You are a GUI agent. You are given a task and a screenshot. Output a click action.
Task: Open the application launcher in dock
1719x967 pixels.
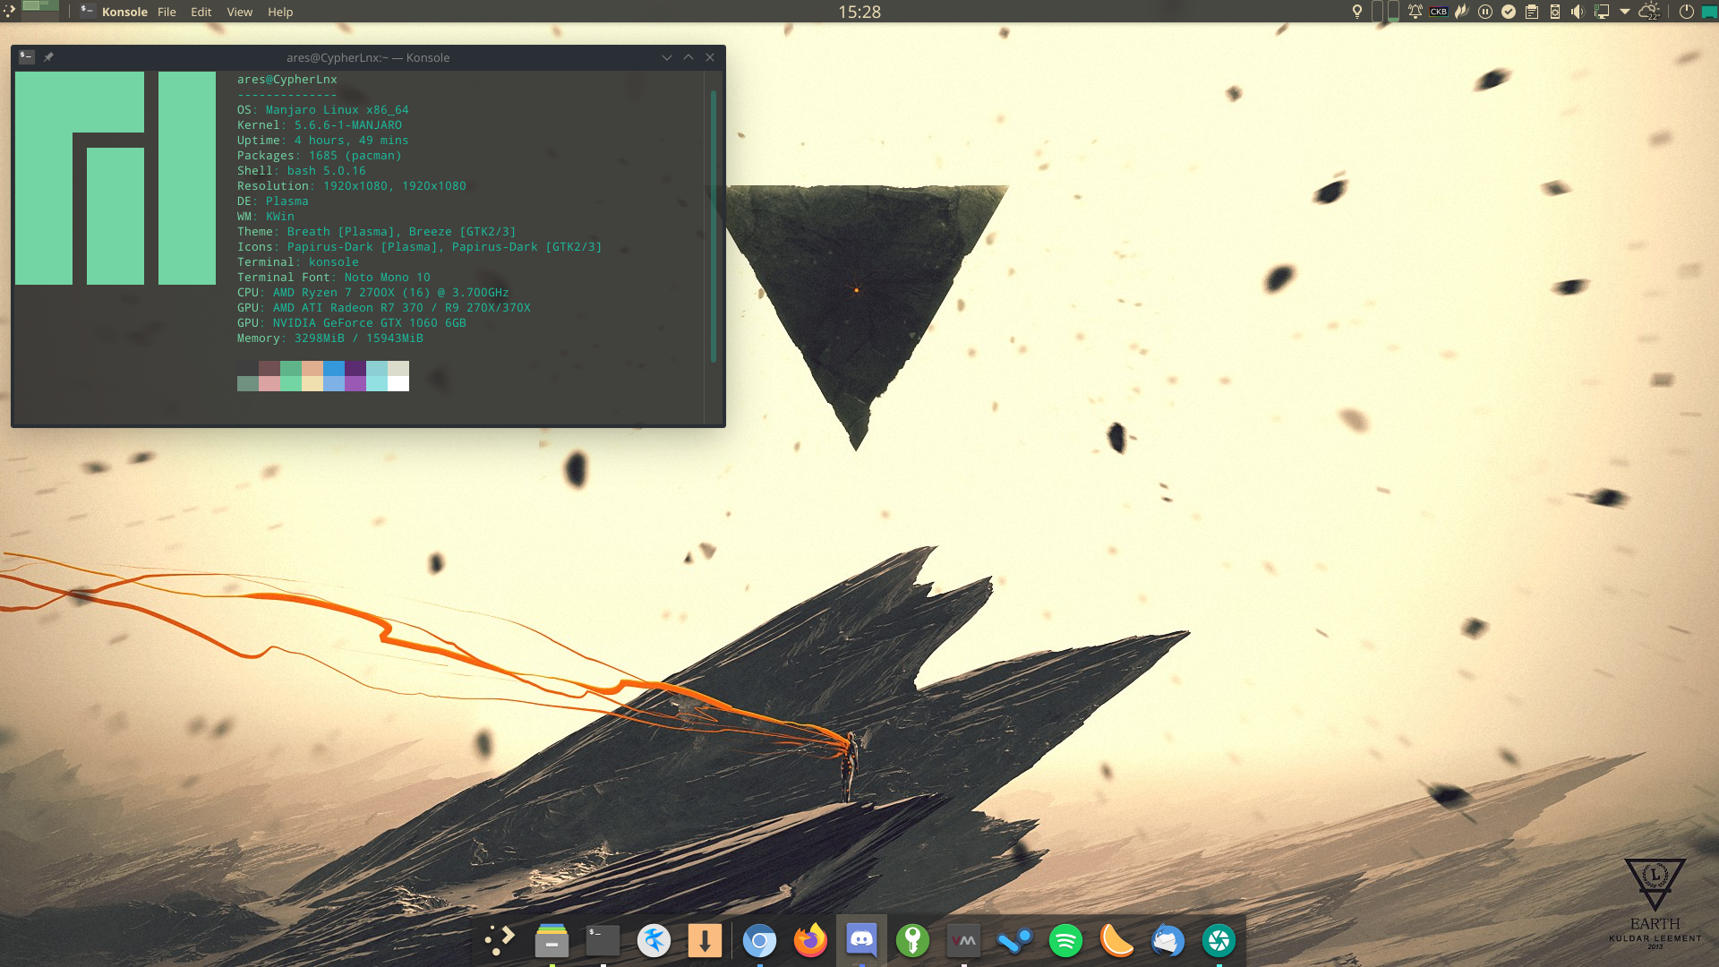[x=500, y=940]
